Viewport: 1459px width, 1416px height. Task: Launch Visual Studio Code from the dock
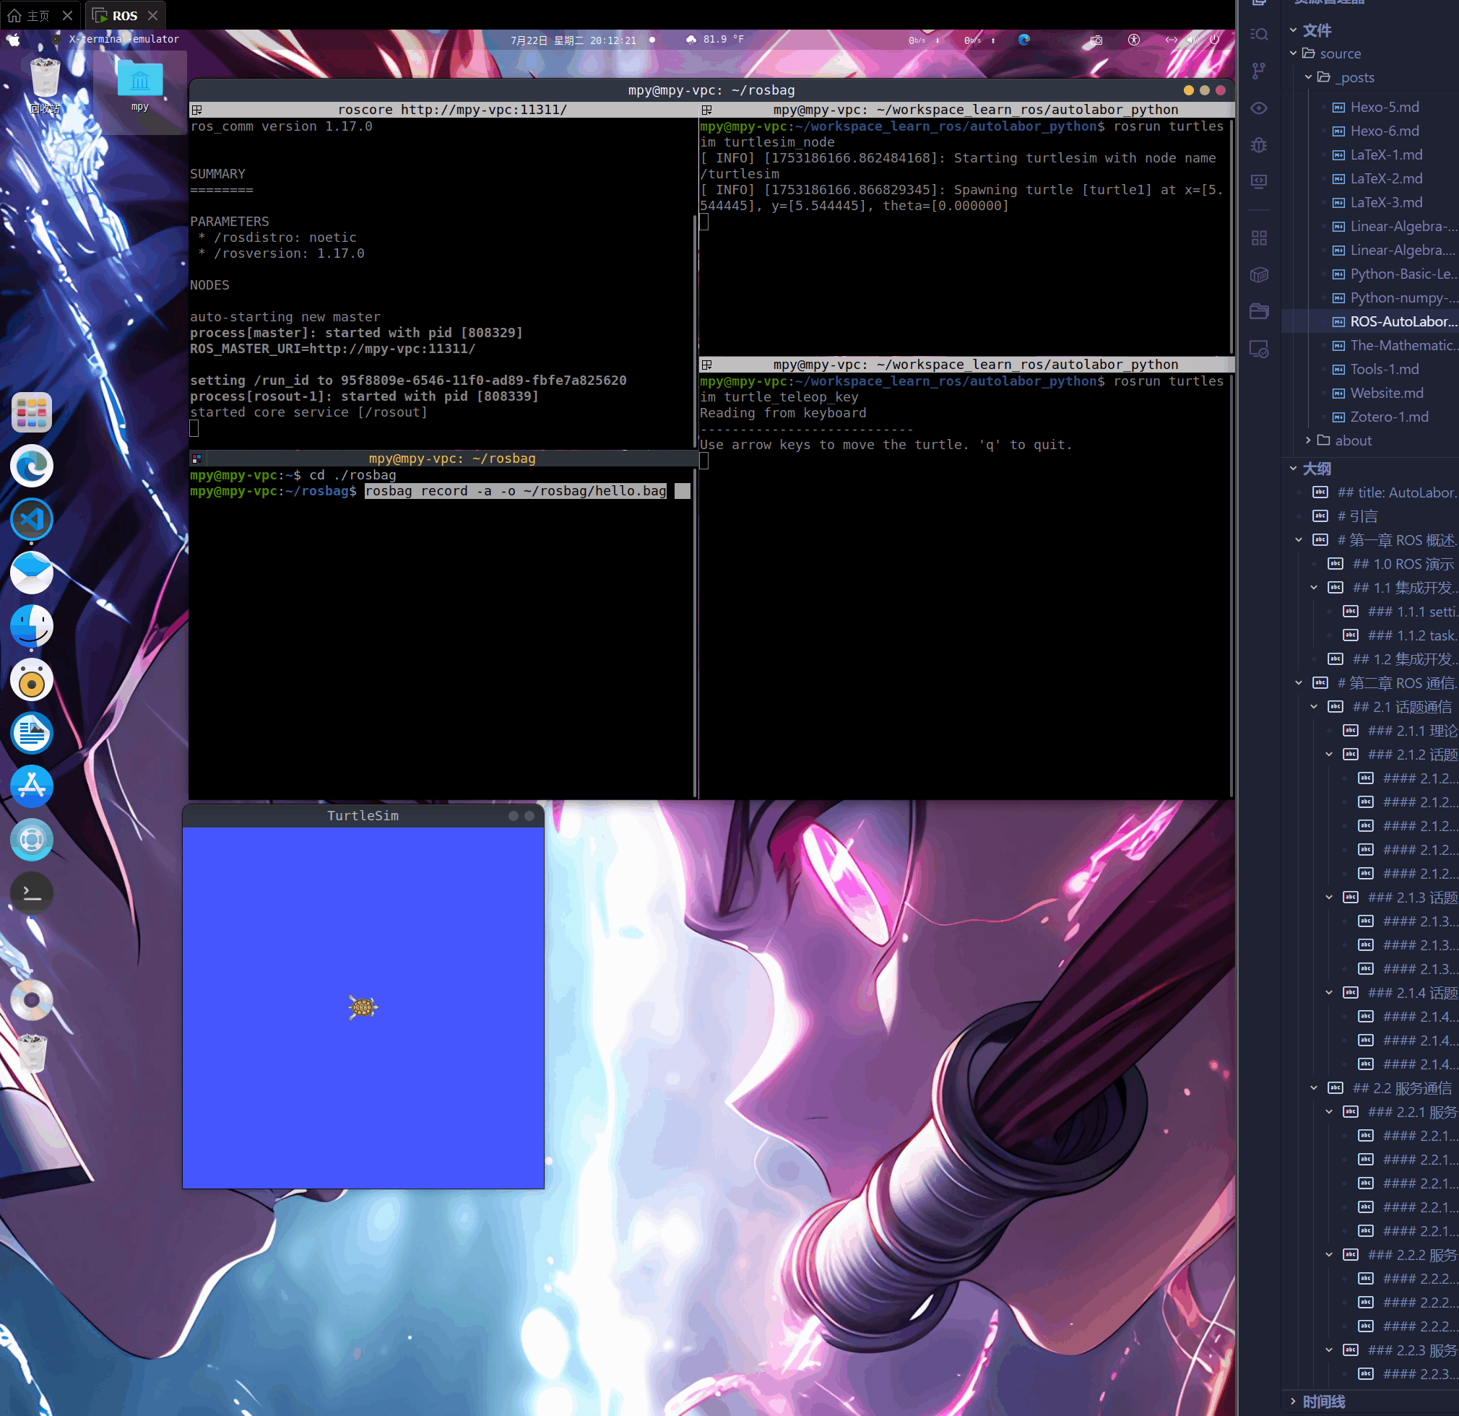point(31,519)
